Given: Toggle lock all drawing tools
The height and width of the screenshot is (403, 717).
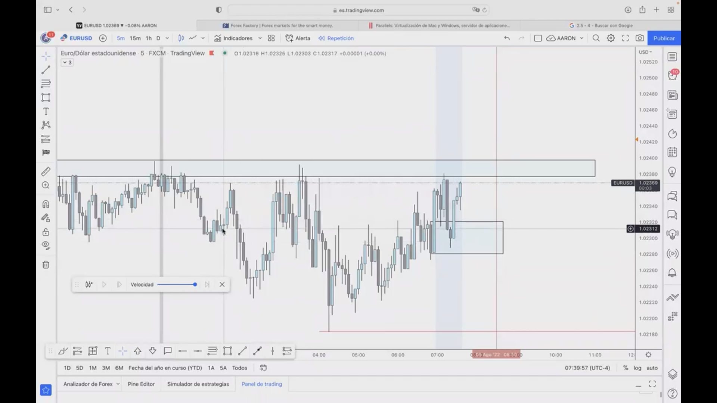Looking at the screenshot, I should (x=46, y=232).
